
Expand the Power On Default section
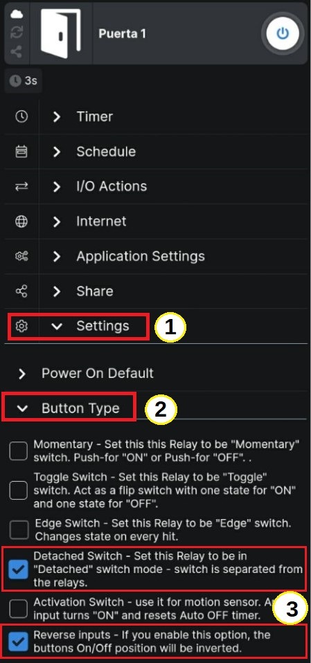(156, 373)
